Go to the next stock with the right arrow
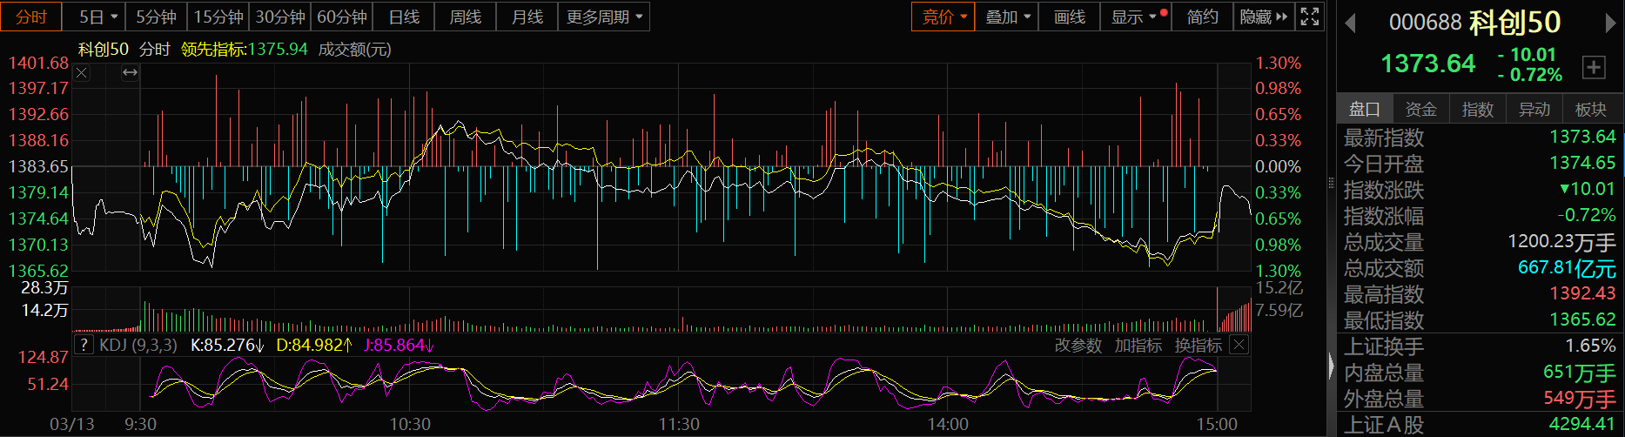Viewport: 1625px width, 437px height. click(1610, 24)
